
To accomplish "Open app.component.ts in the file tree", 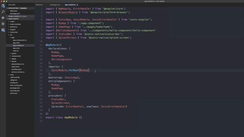I will click(x=20, y=40).
